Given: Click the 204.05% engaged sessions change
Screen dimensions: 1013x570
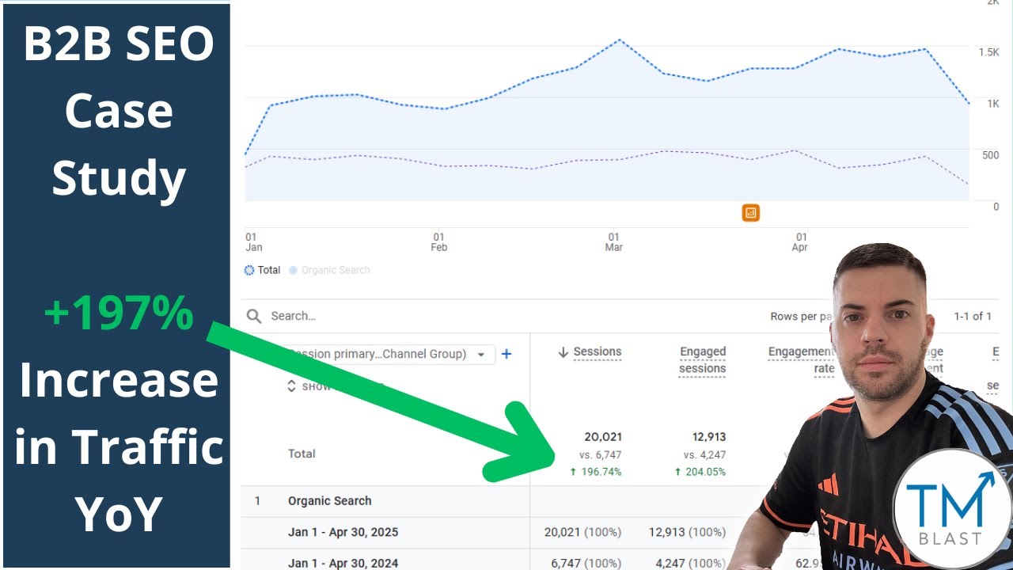Looking at the screenshot, I should tap(700, 472).
